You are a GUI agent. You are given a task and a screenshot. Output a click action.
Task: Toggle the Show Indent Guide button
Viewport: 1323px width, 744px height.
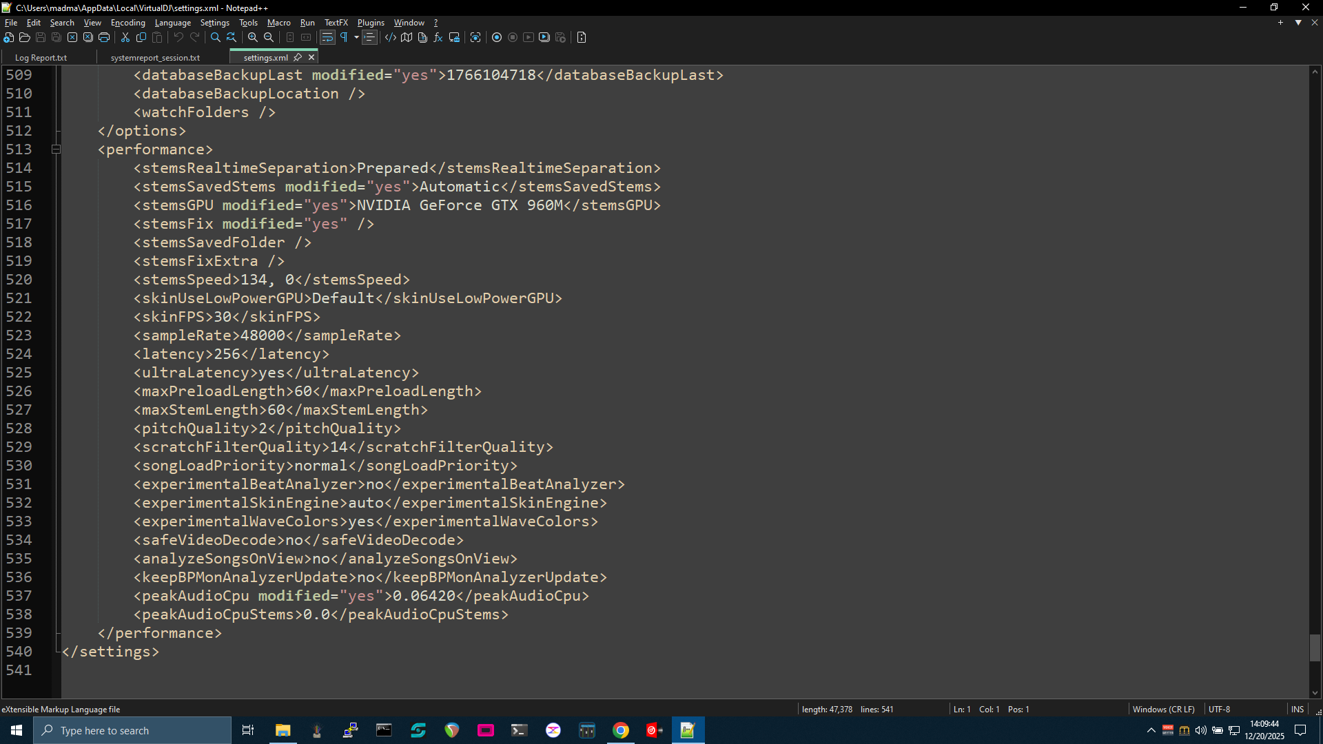click(x=370, y=37)
